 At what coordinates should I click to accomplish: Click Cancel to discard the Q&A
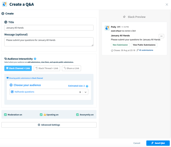(x=137, y=143)
